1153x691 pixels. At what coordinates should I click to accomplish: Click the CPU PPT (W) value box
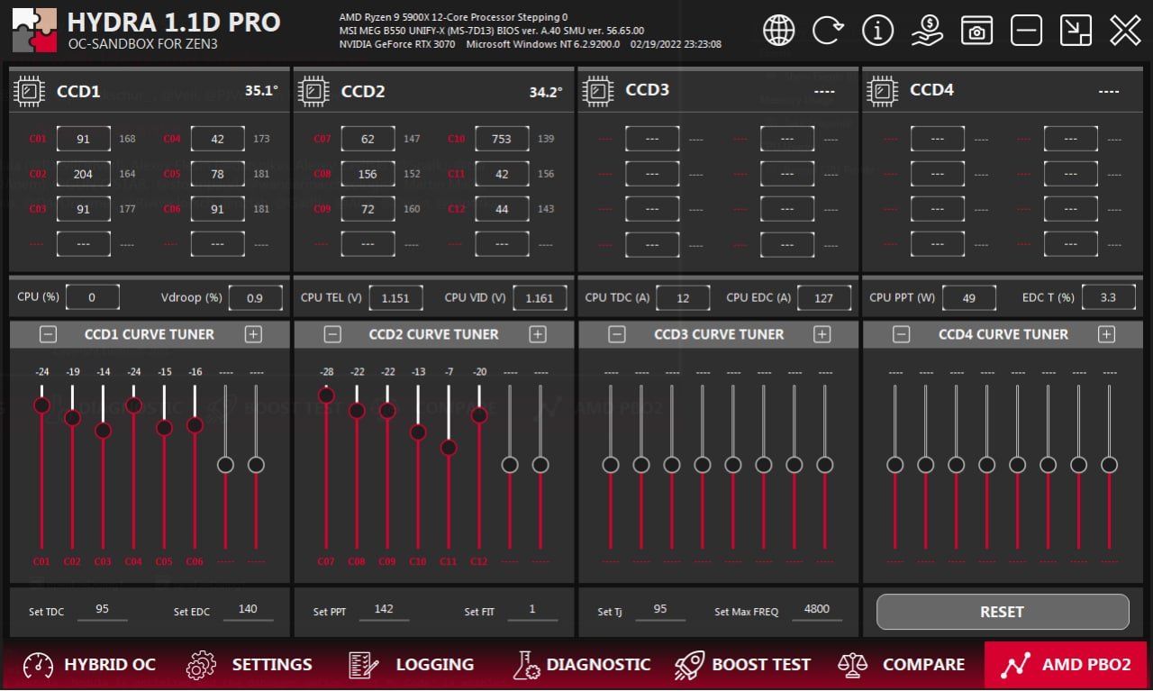point(969,298)
